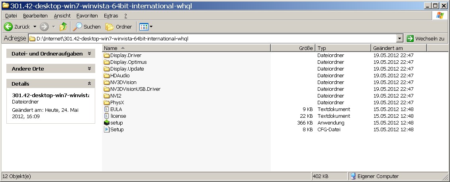Collapse the Details panel
Viewport: 450px width, 182px height.
tap(51, 84)
